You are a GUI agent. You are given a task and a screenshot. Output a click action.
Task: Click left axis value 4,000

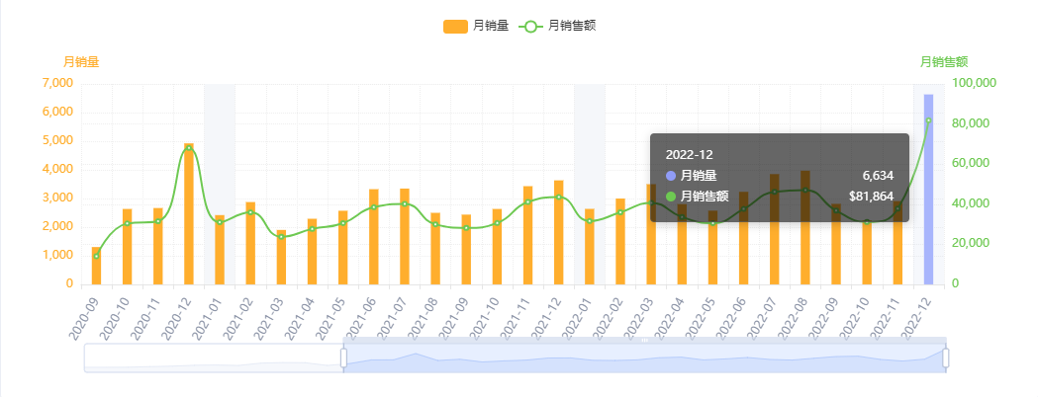coord(59,170)
